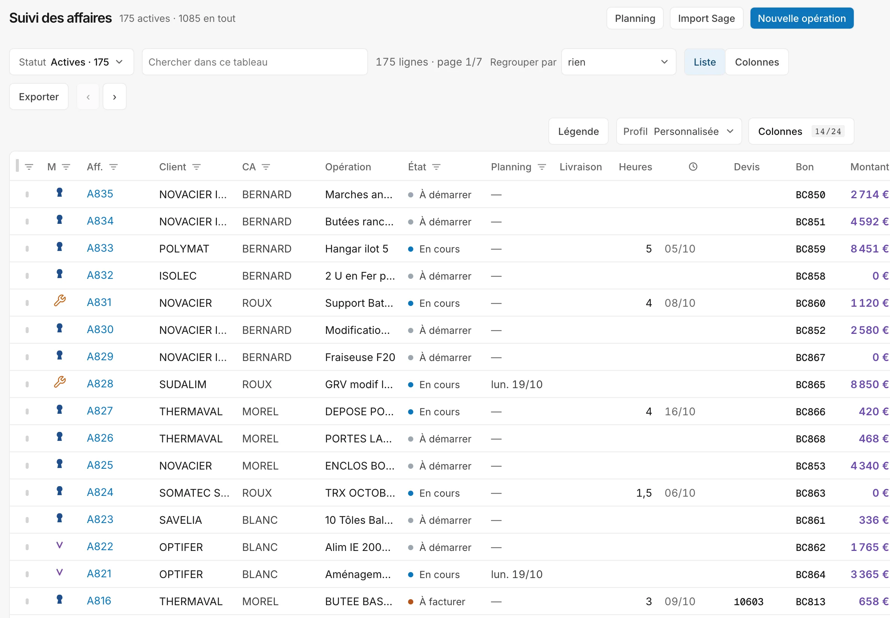Screen dimensions: 890x618
Task: Switch to the Liste view toggle
Action: (704, 62)
